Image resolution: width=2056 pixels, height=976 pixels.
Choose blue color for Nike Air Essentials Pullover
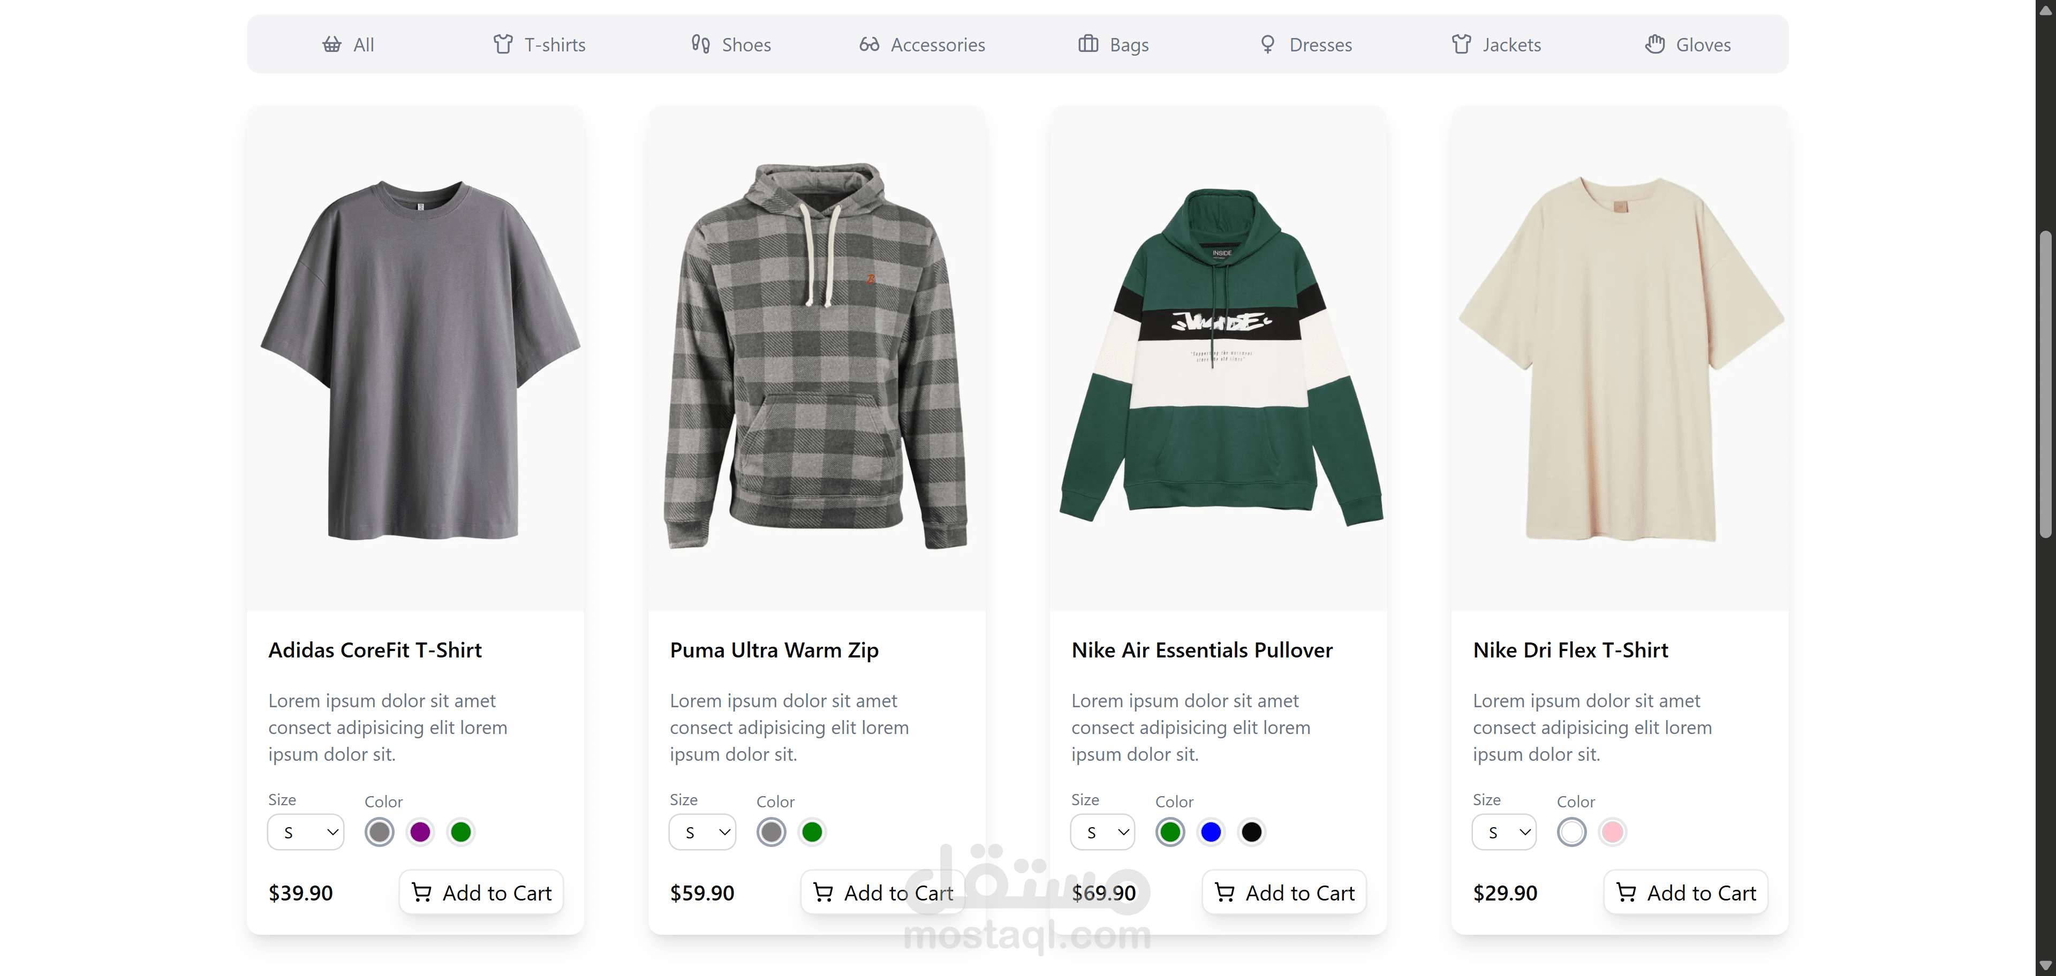click(1211, 833)
